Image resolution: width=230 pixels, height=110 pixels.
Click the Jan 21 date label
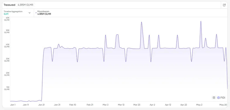41,105
